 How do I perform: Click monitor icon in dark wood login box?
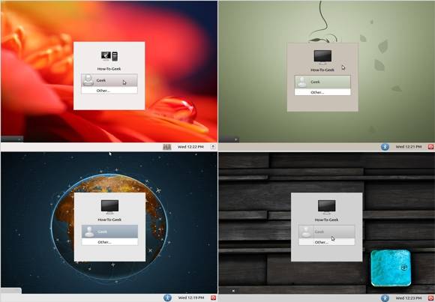(x=326, y=207)
